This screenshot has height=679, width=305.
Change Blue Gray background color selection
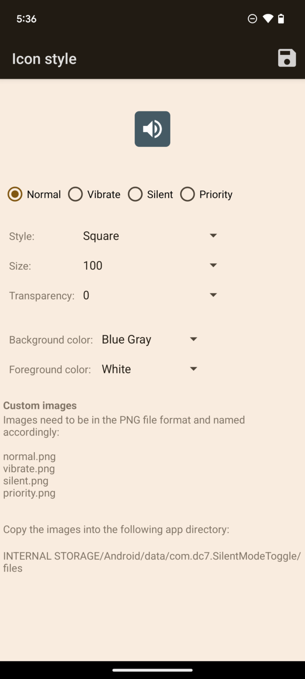click(126, 339)
